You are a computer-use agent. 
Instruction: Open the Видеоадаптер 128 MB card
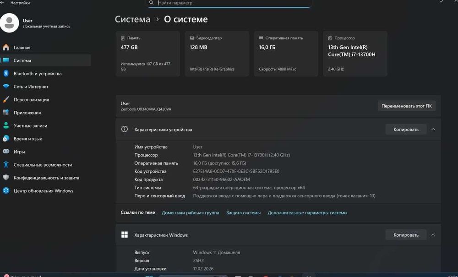217,54
